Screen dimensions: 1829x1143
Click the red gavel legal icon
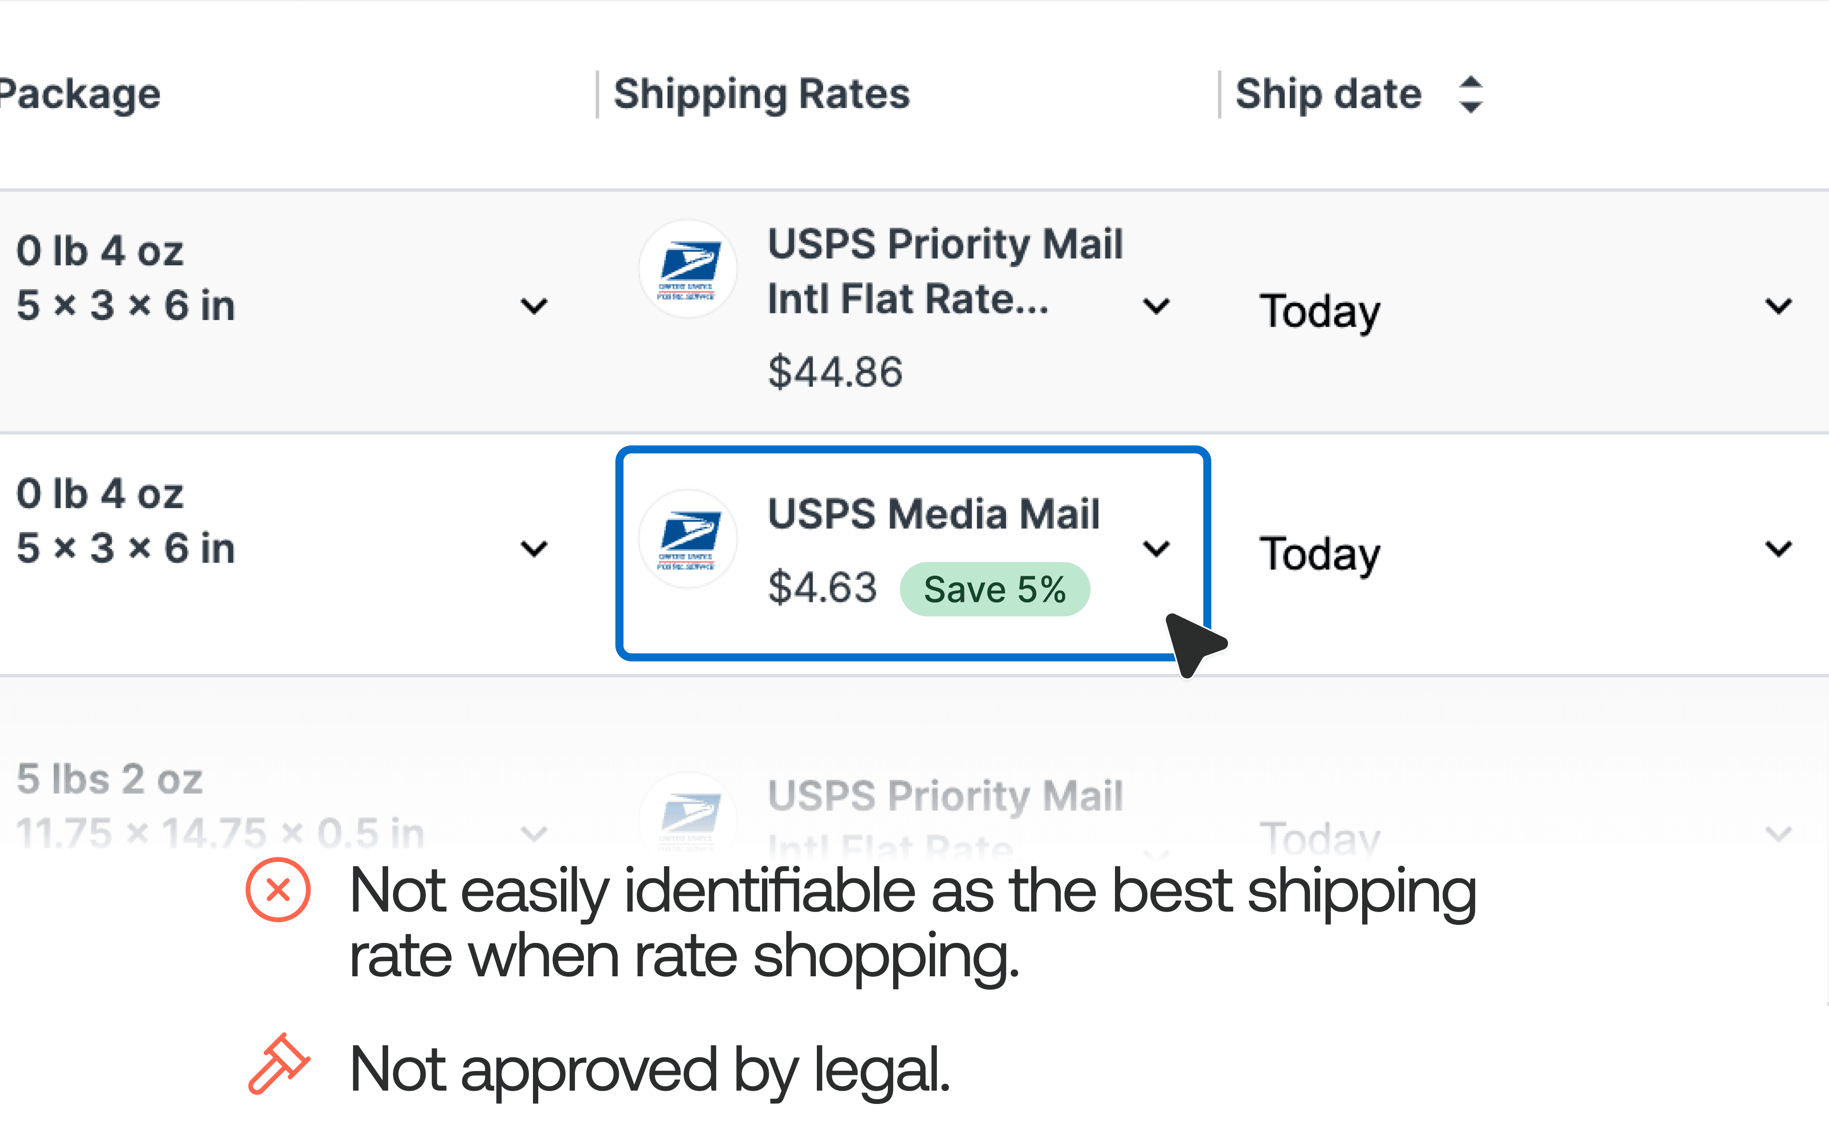click(x=278, y=1063)
